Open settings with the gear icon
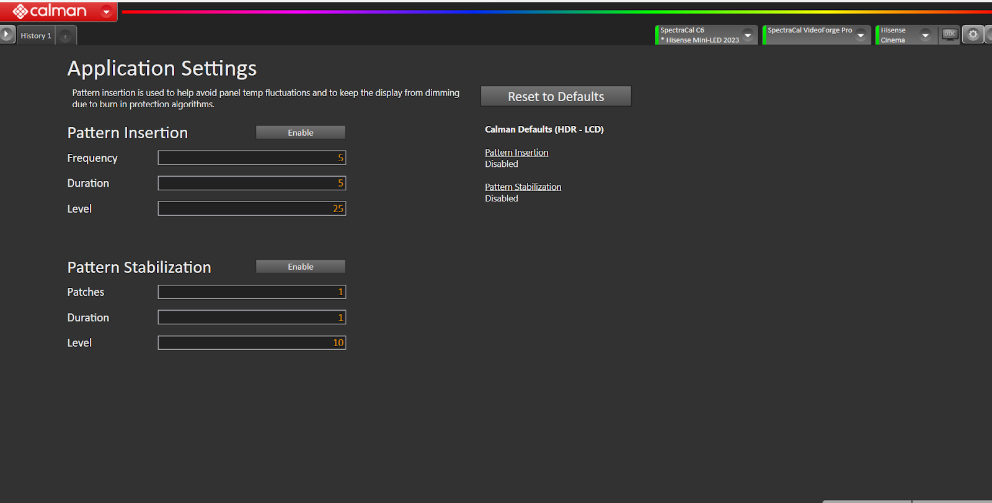The width and height of the screenshot is (992, 503). [x=973, y=35]
